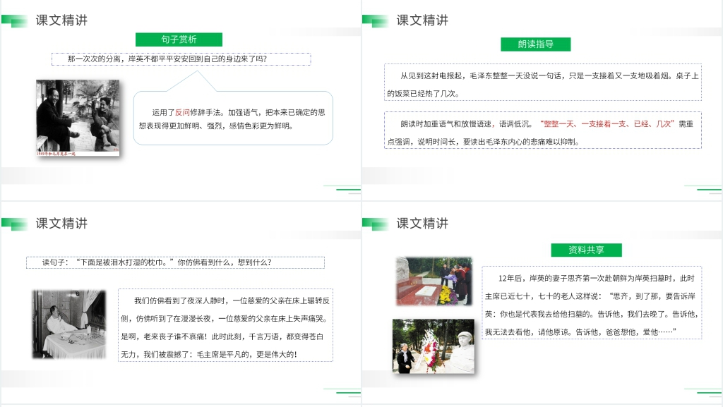The image size is (723, 407).
Task: Click the 朗读指导 green label
Action: pos(537,43)
